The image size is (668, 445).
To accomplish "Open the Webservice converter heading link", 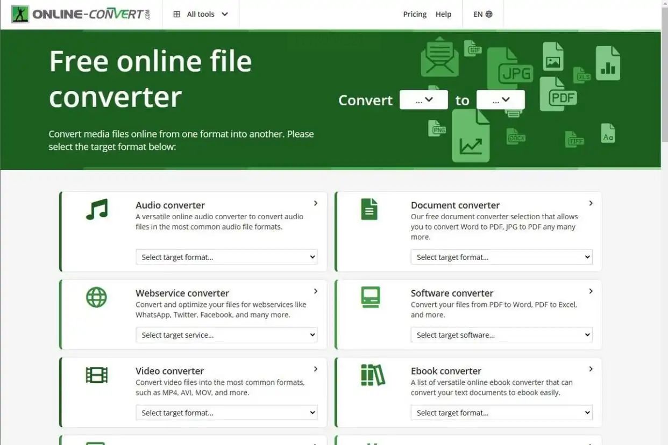I will (x=182, y=293).
